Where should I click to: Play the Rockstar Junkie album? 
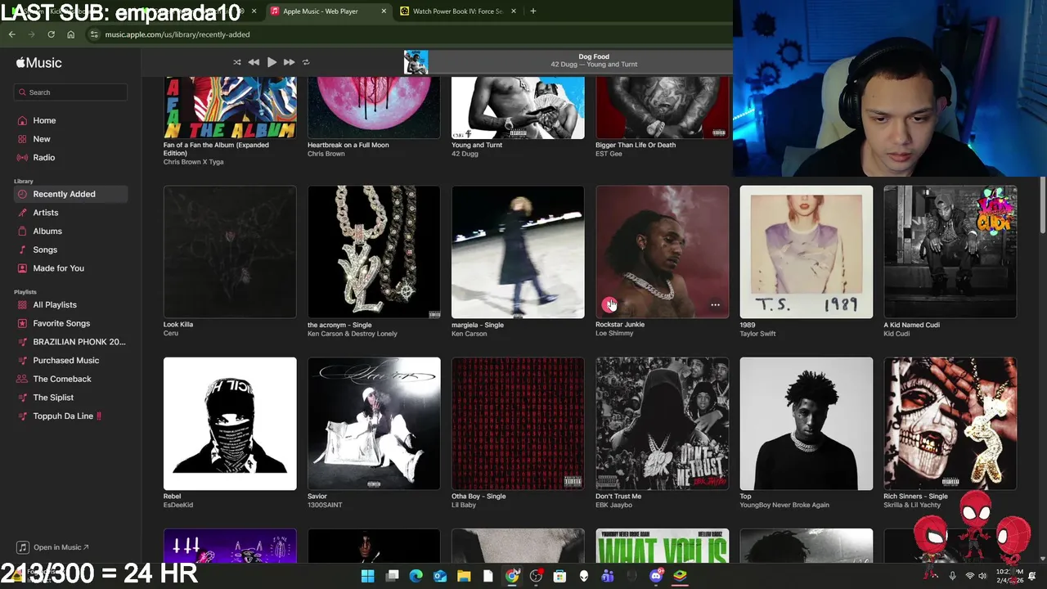pos(609,304)
